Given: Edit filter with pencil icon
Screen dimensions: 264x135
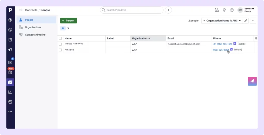Looking at the screenshot, I should [246, 21].
